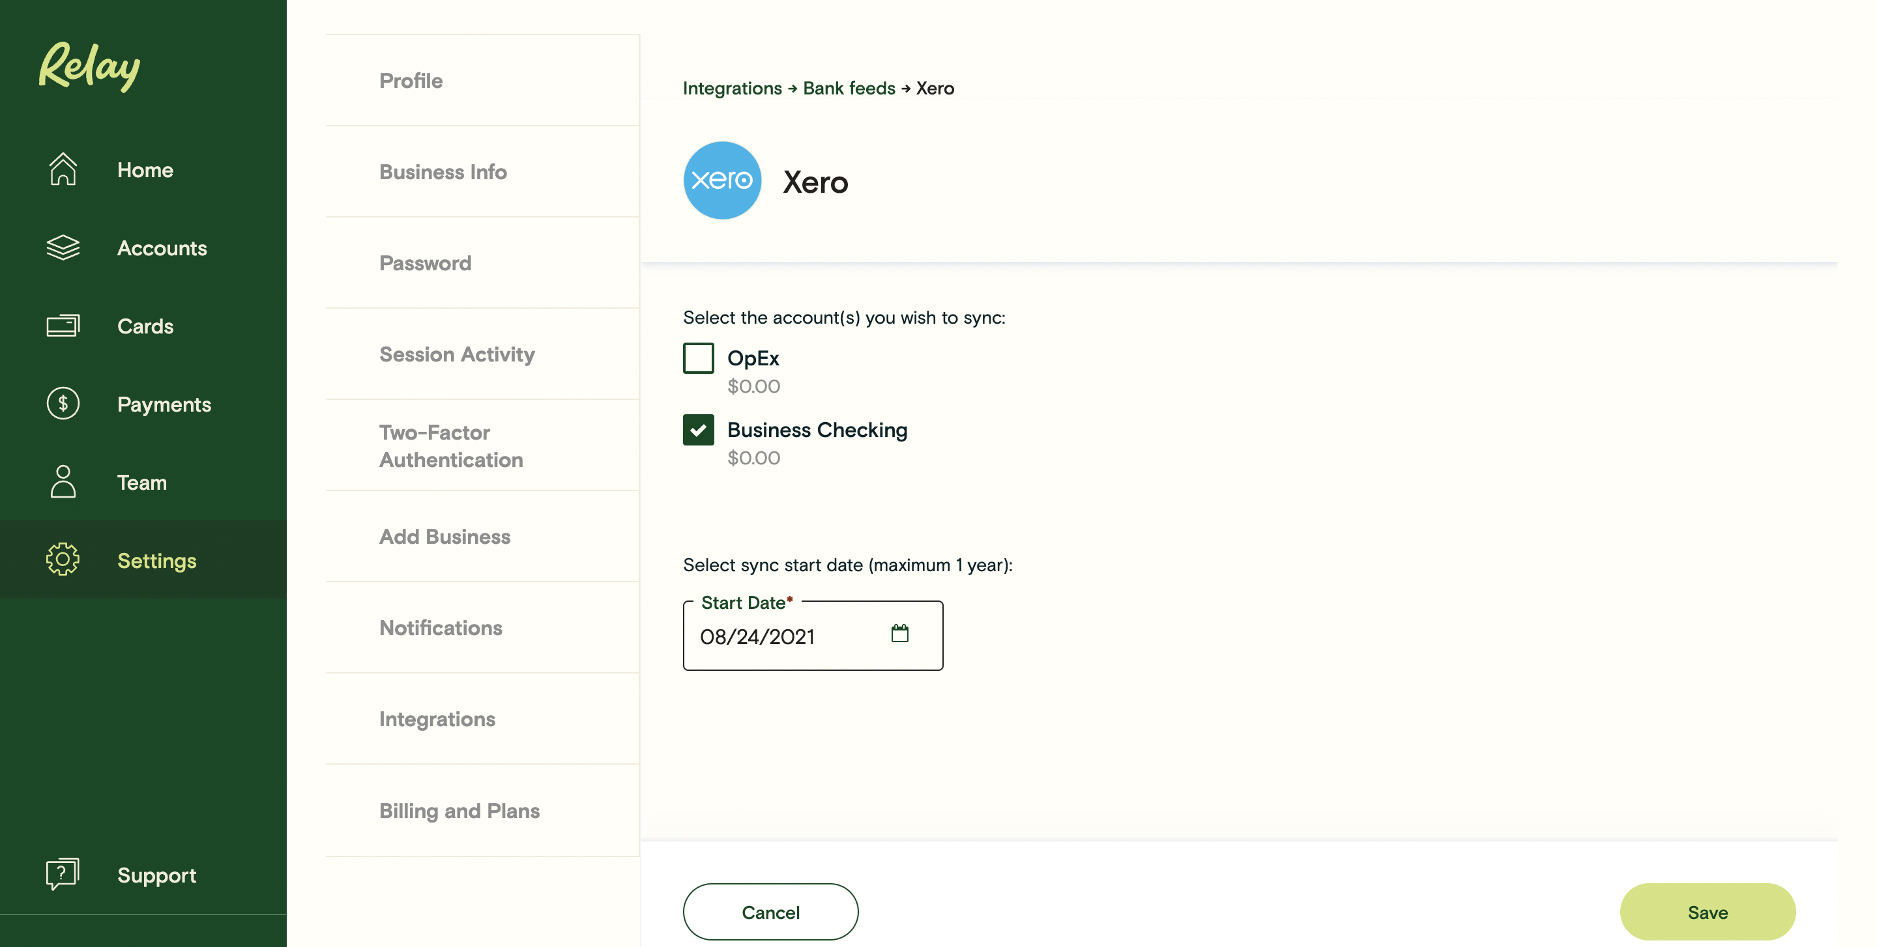Click the Cards icon in sidebar
1877x947 pixels.
(63, 326)
